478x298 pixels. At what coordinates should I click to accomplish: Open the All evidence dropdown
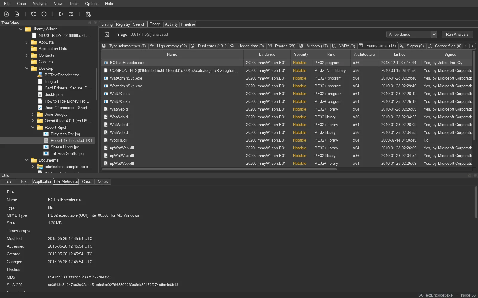pyautogui.click(x=412, y=34)
